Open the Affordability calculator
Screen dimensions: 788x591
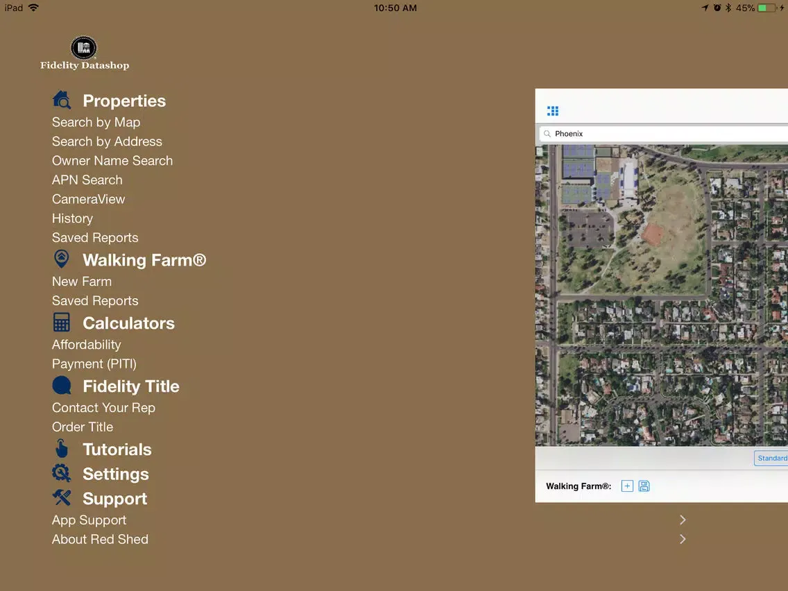coord(87,345)
